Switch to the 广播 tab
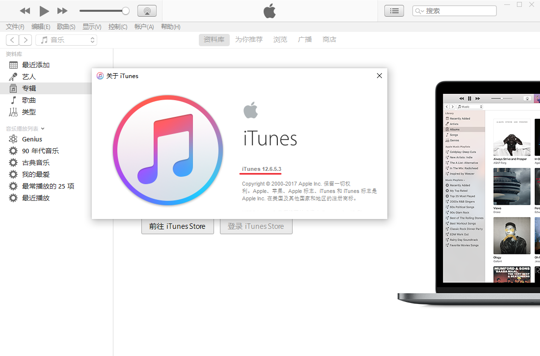Viewport: 540px width, 356px height. click(305, 40)
